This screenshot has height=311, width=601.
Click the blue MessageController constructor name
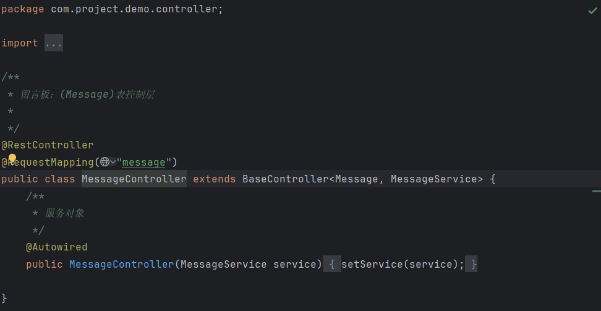click(122, 264)
